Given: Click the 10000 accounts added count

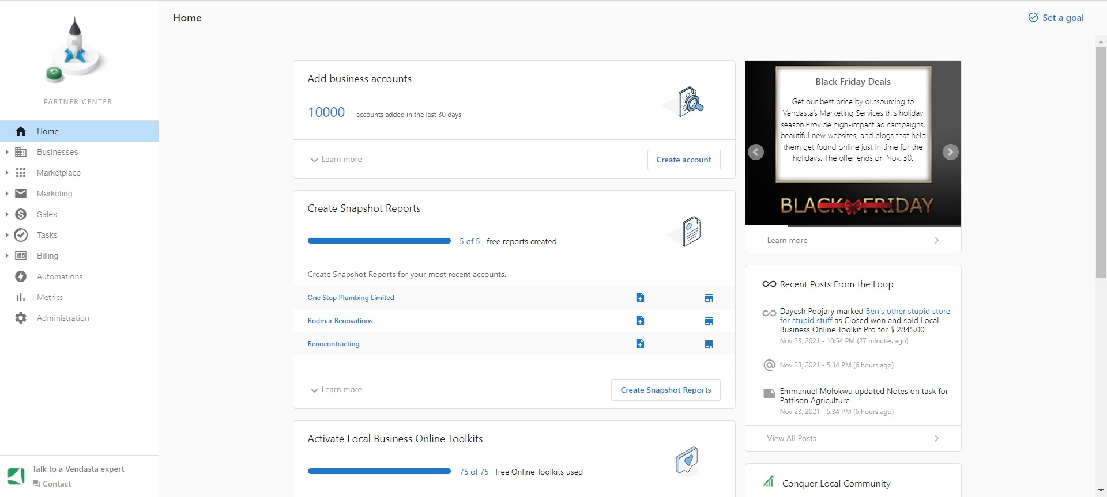Looking at the screenshot, I should [x=326, y=112].
